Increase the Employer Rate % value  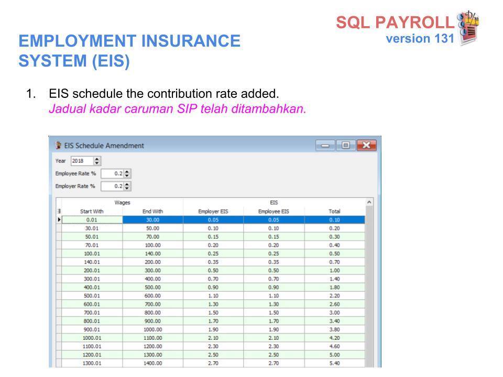tap(127, 184)
